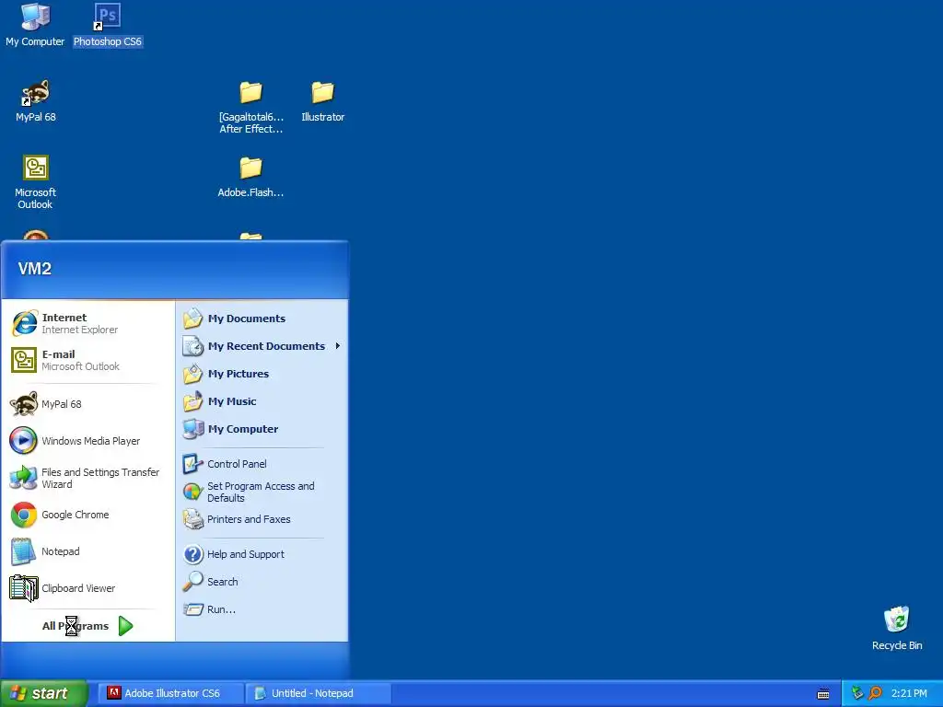Switch to Adobe Illustrator CS6 taskbar button
Viewport: 943px width, 707px height.
pos(170,693)
